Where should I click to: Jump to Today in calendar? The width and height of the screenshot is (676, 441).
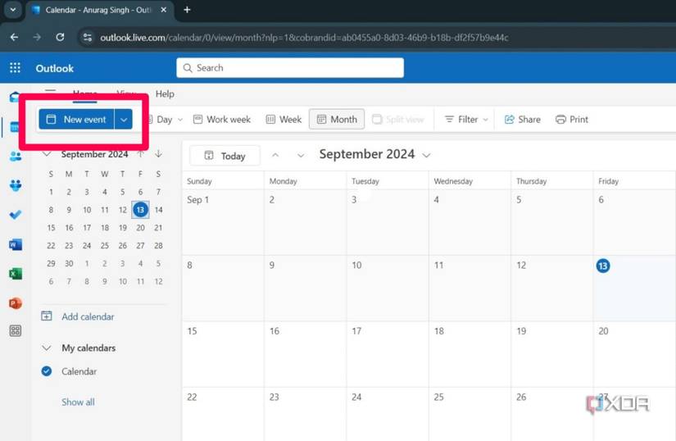tap(225, 156)
